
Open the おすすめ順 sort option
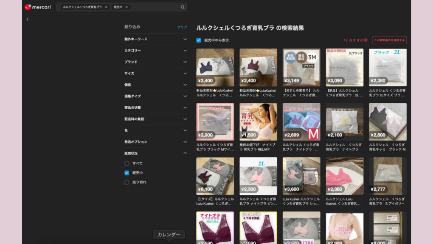coord(358,40)
